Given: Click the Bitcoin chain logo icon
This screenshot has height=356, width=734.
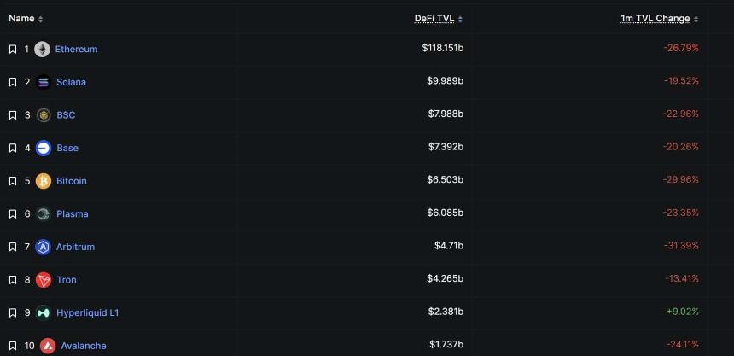Looking at the screenshot, I should pyautogui.click(x=44, y=181).
